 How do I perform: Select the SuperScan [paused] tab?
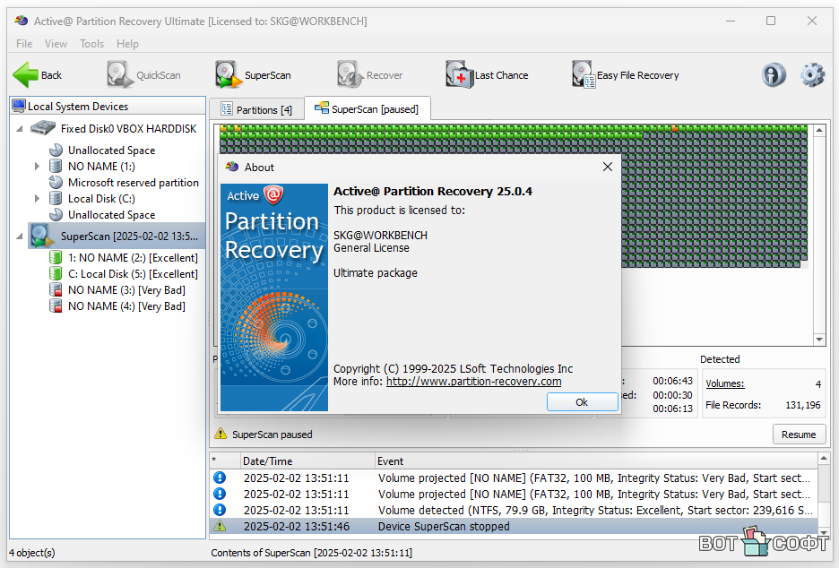coord(368,109)
